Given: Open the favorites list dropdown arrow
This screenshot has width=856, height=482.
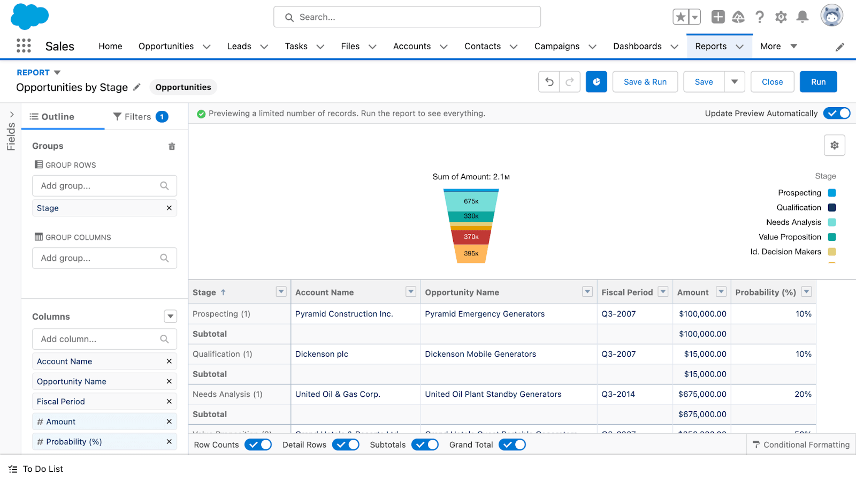Looking at the screenshot, I should pyautogui.click(x=694, y=17).
